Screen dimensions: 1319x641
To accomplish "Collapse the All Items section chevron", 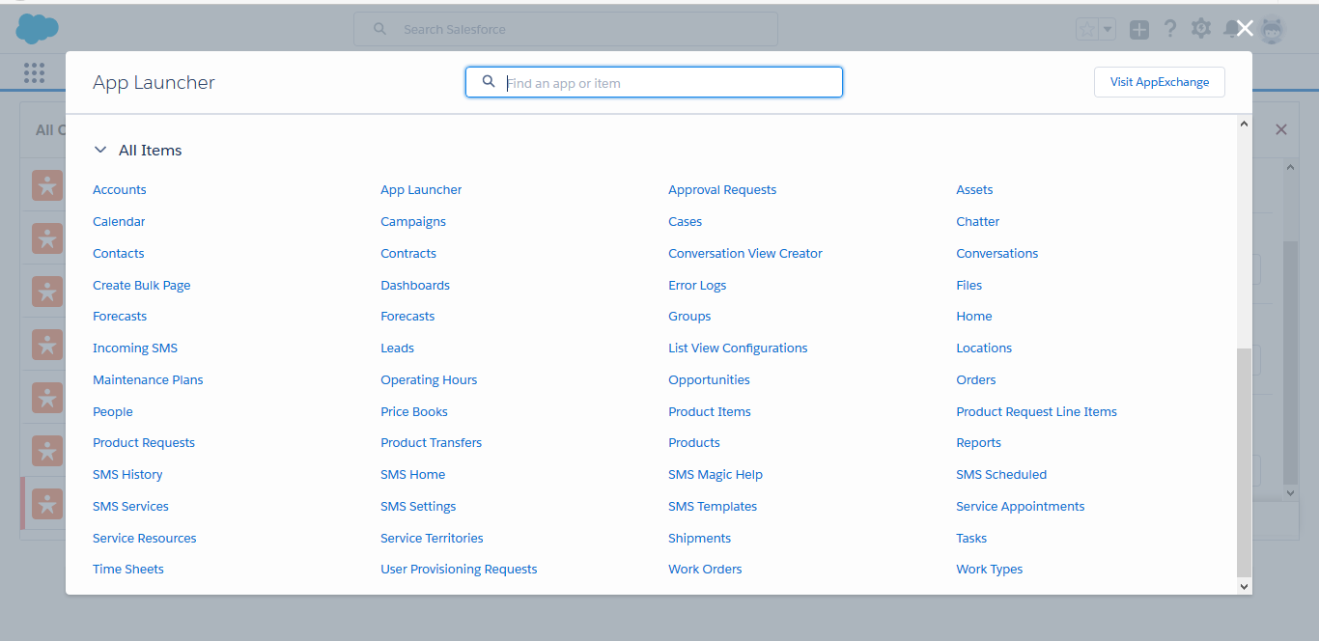I will tap(100, 151).
